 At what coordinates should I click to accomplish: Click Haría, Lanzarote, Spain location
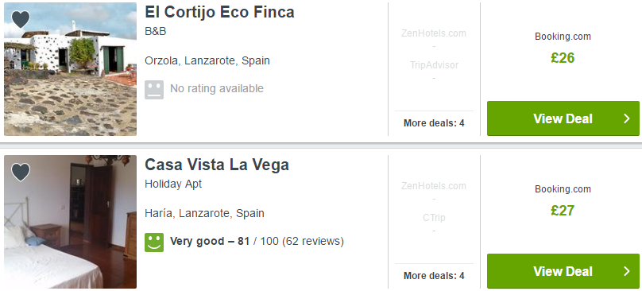(204, 214)
